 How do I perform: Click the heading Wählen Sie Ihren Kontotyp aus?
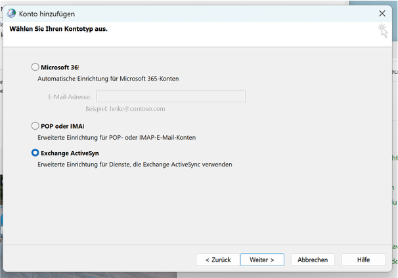(x=58, y=30)
